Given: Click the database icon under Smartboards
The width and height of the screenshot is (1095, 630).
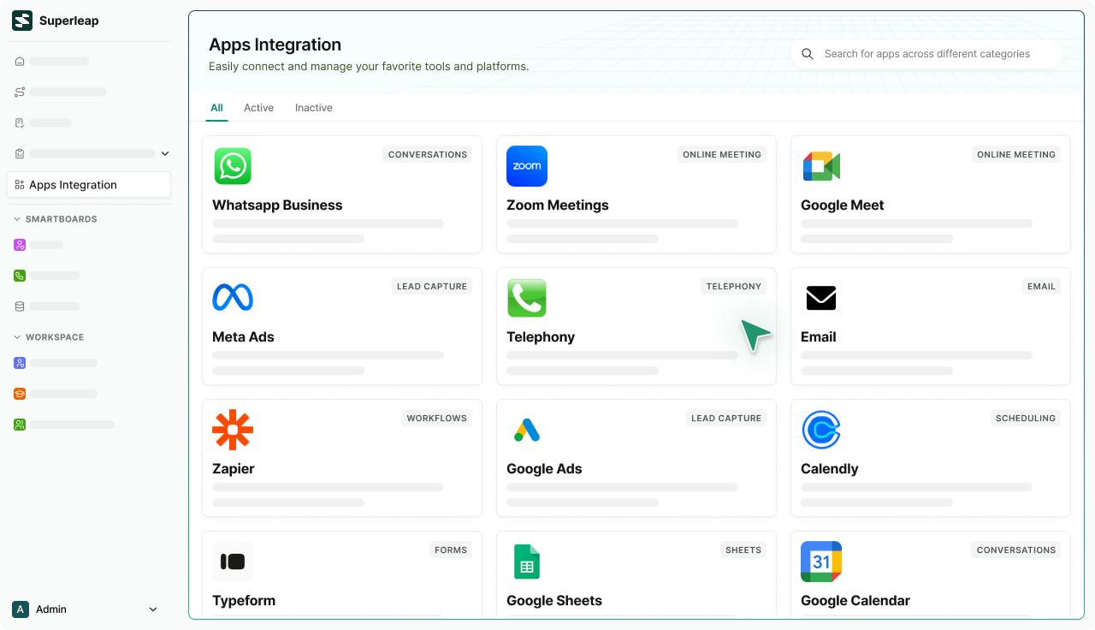Looking at the screenshot, I should (x=20, y=306).
